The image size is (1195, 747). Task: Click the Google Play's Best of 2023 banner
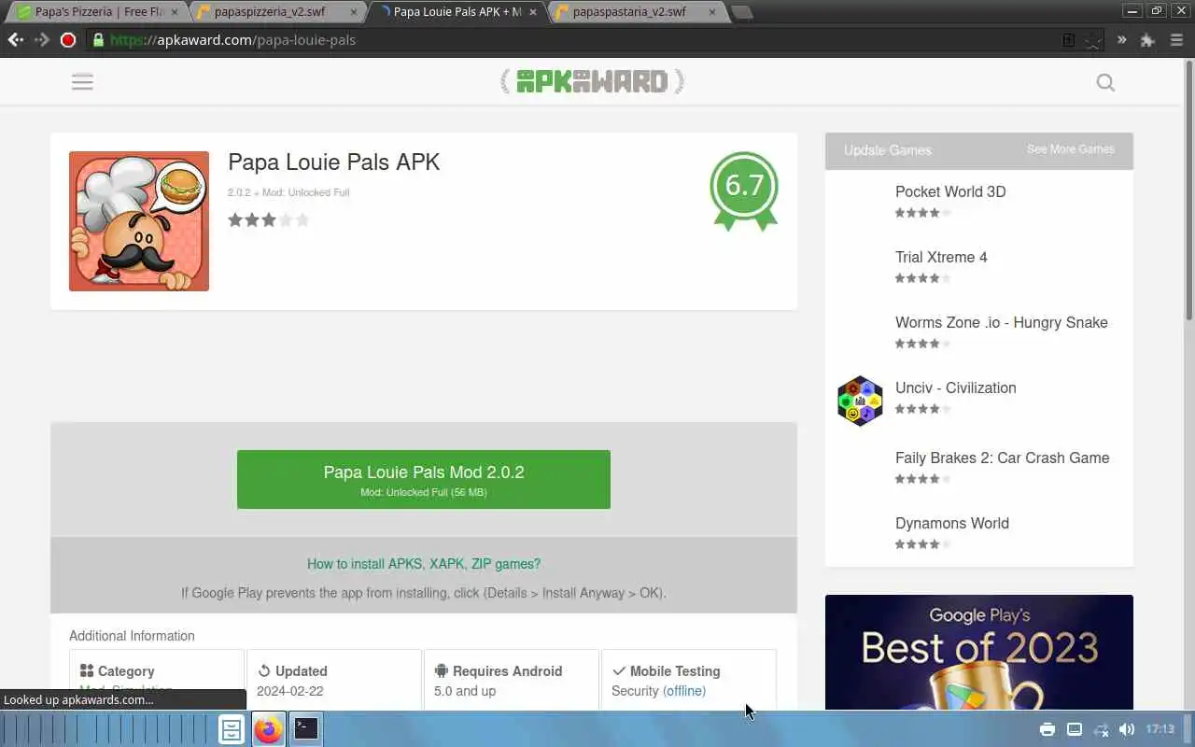(x=979, y=653)
